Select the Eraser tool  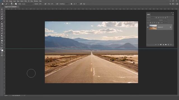[x=2, y=26]
